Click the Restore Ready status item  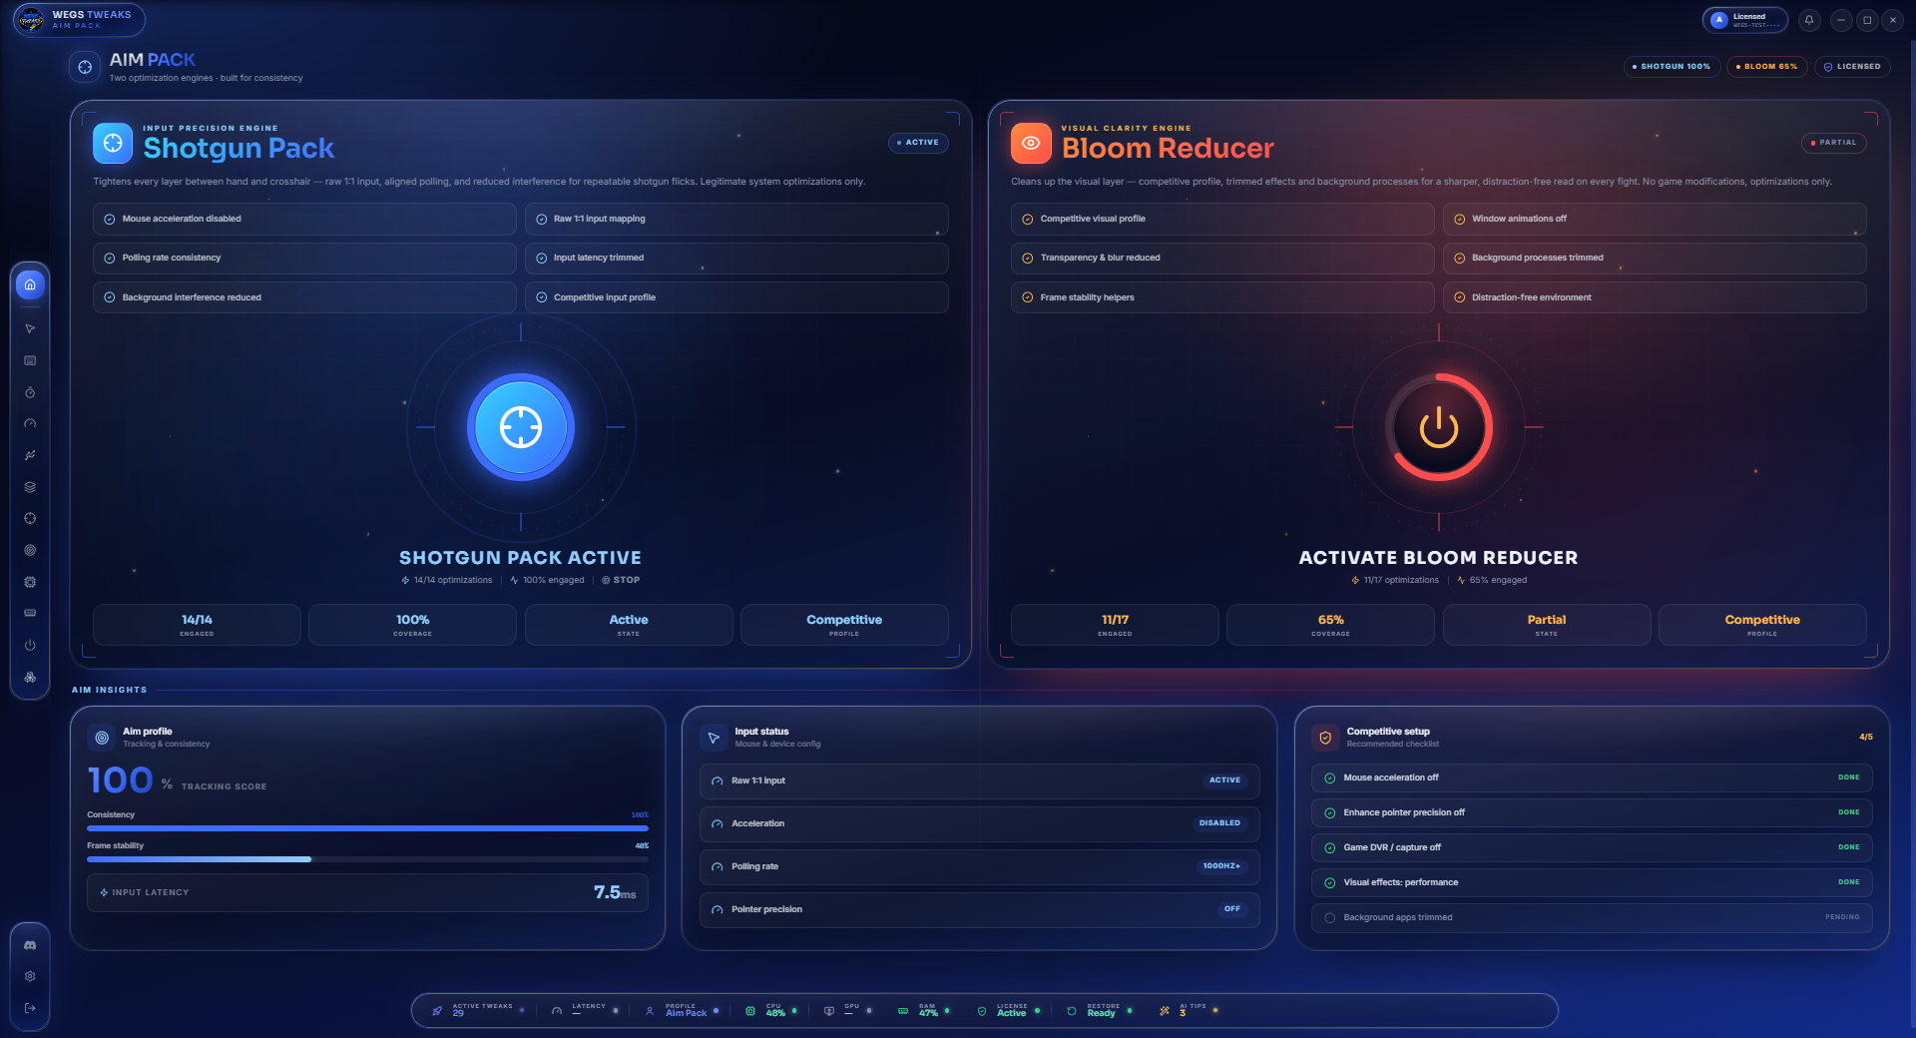(1099, 1011)
